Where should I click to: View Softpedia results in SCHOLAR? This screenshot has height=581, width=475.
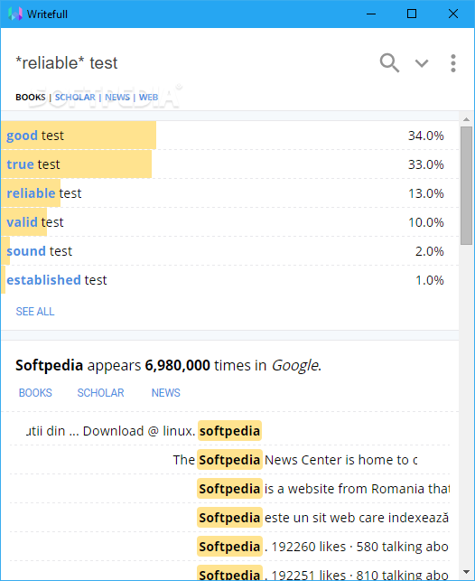[101, 393]
